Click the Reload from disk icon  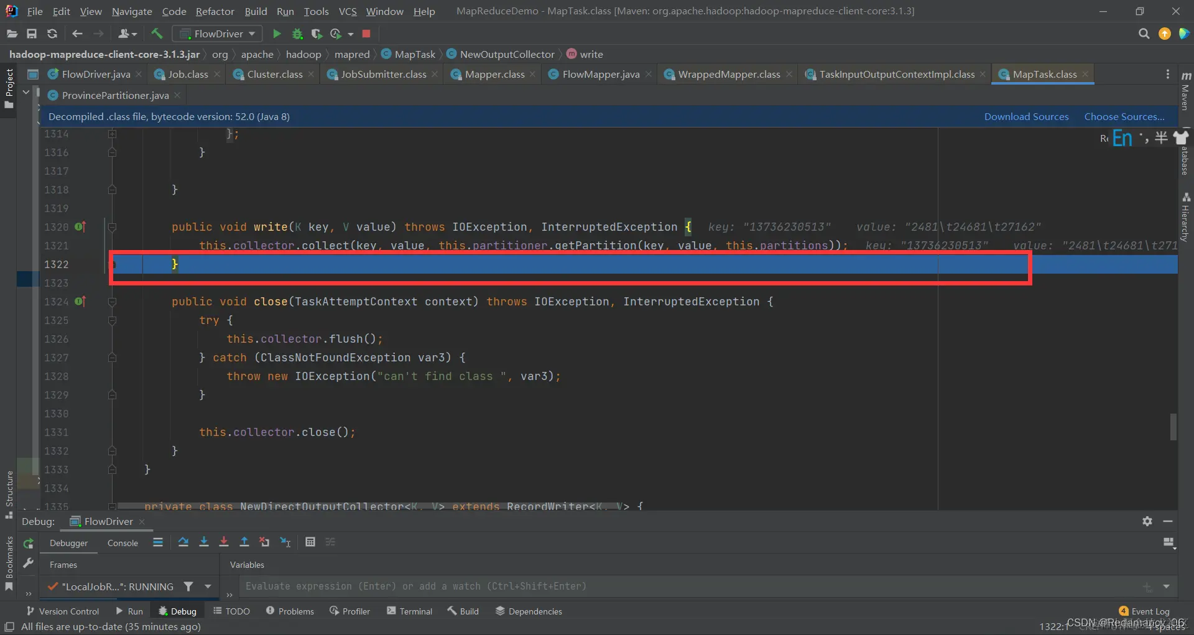pyautogui.click(x=52, y=34)
